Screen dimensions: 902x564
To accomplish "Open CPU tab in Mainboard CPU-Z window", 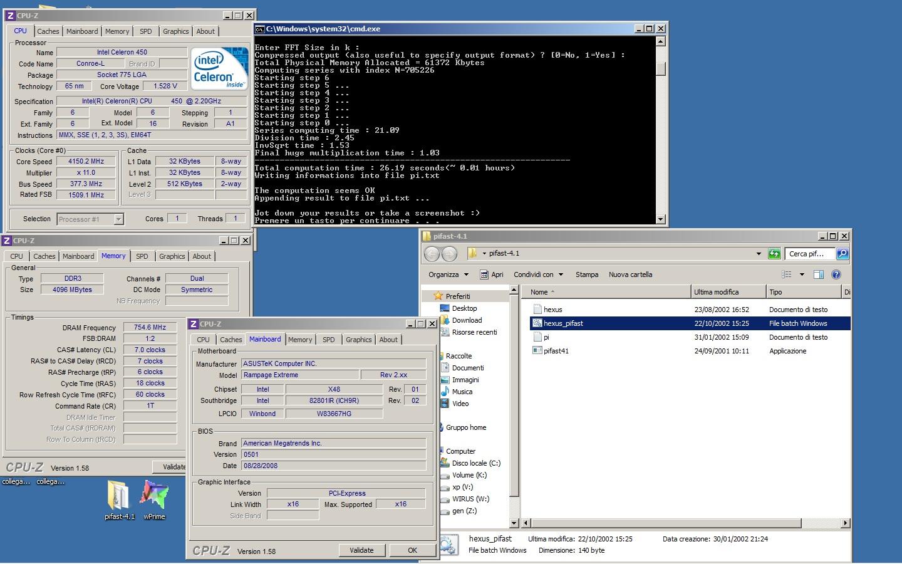I will (x=203, y=340).
